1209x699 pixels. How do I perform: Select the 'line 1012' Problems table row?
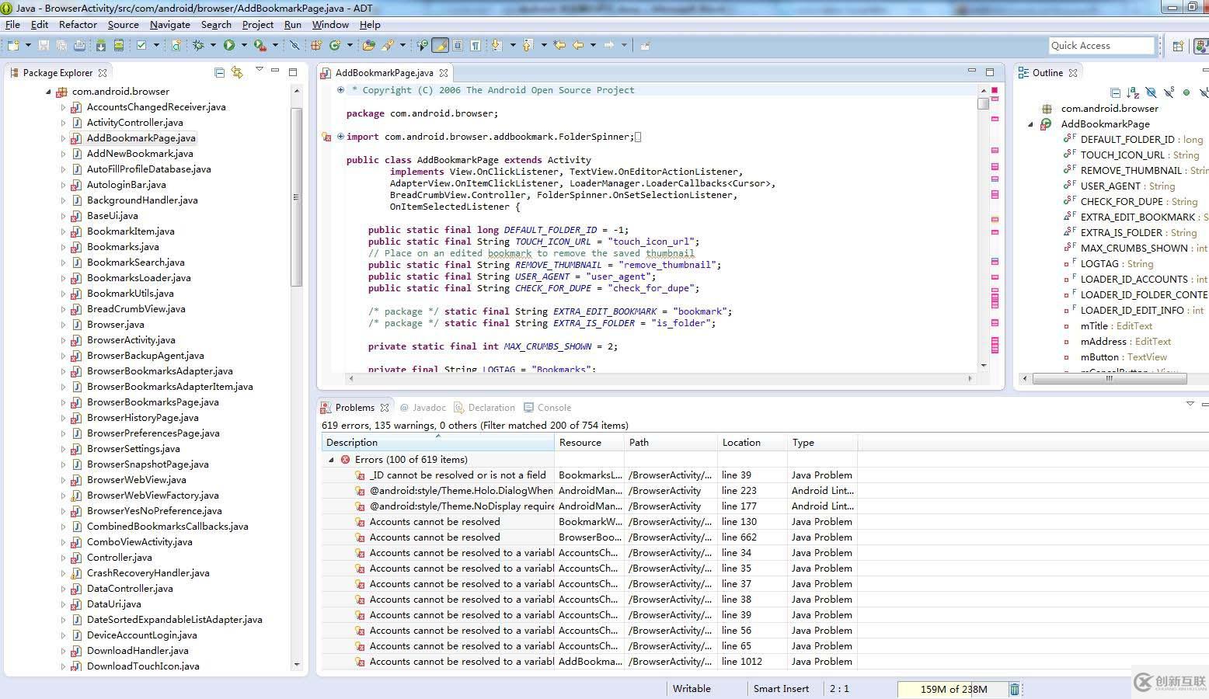pos(589,662)
